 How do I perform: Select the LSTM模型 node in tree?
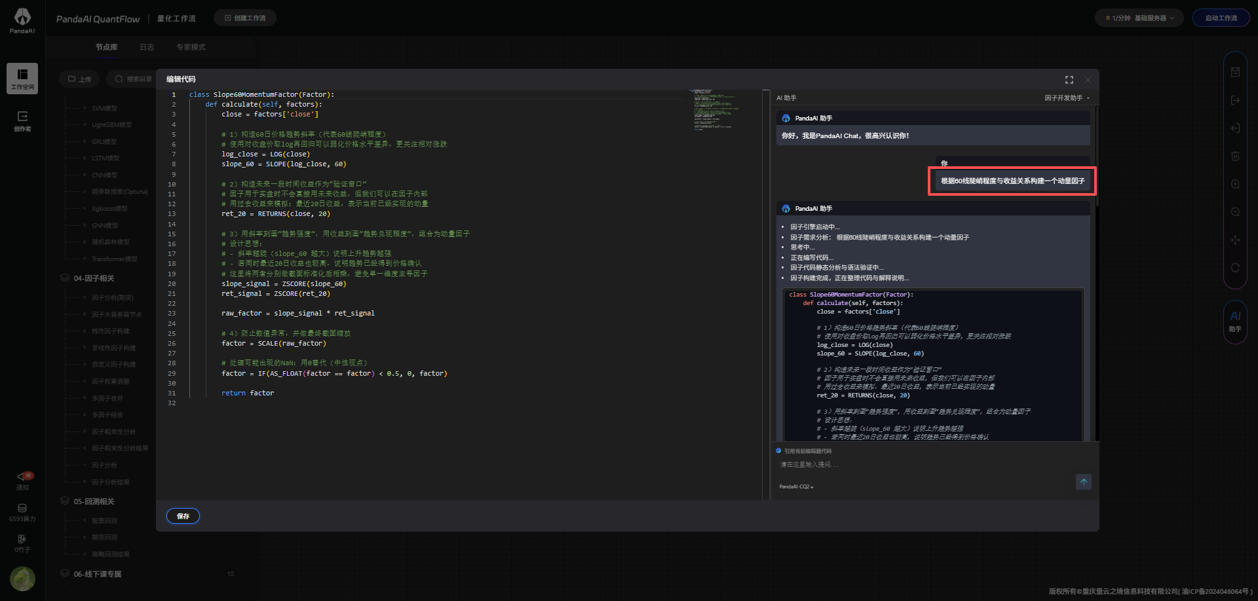[x=105, y=158]
